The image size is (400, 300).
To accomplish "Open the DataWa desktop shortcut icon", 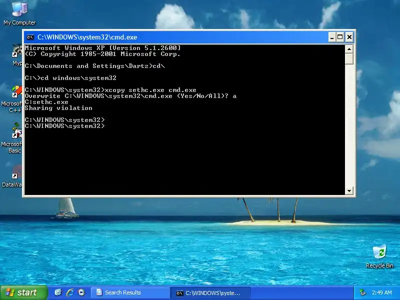I will point(12,176).
